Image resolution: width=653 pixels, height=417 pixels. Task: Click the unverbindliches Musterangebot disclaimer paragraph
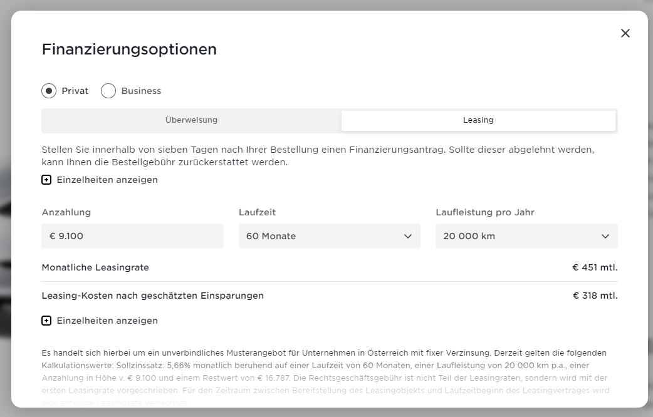tap(325, 378)
